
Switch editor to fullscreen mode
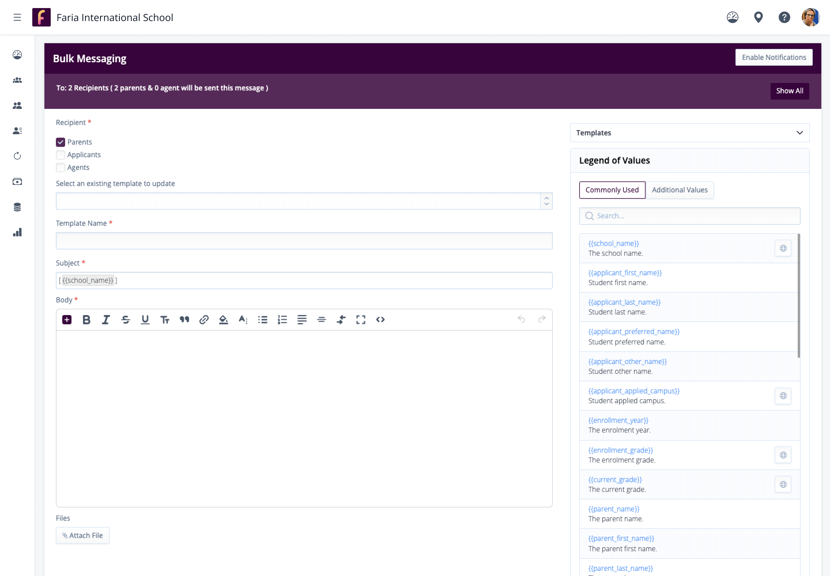[361, 320]
